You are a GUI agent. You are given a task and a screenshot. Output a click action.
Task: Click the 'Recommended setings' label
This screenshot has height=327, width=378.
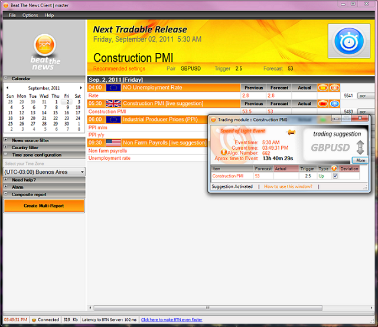[x=119, y=68]
